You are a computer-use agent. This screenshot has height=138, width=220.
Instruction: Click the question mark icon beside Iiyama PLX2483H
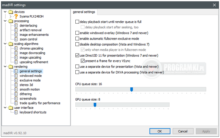coord(16,16)
